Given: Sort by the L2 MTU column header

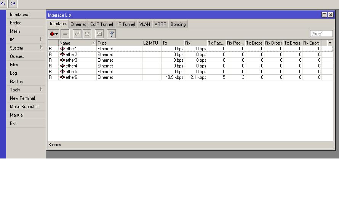Looking at the screenshot, I should coord(152,43).
